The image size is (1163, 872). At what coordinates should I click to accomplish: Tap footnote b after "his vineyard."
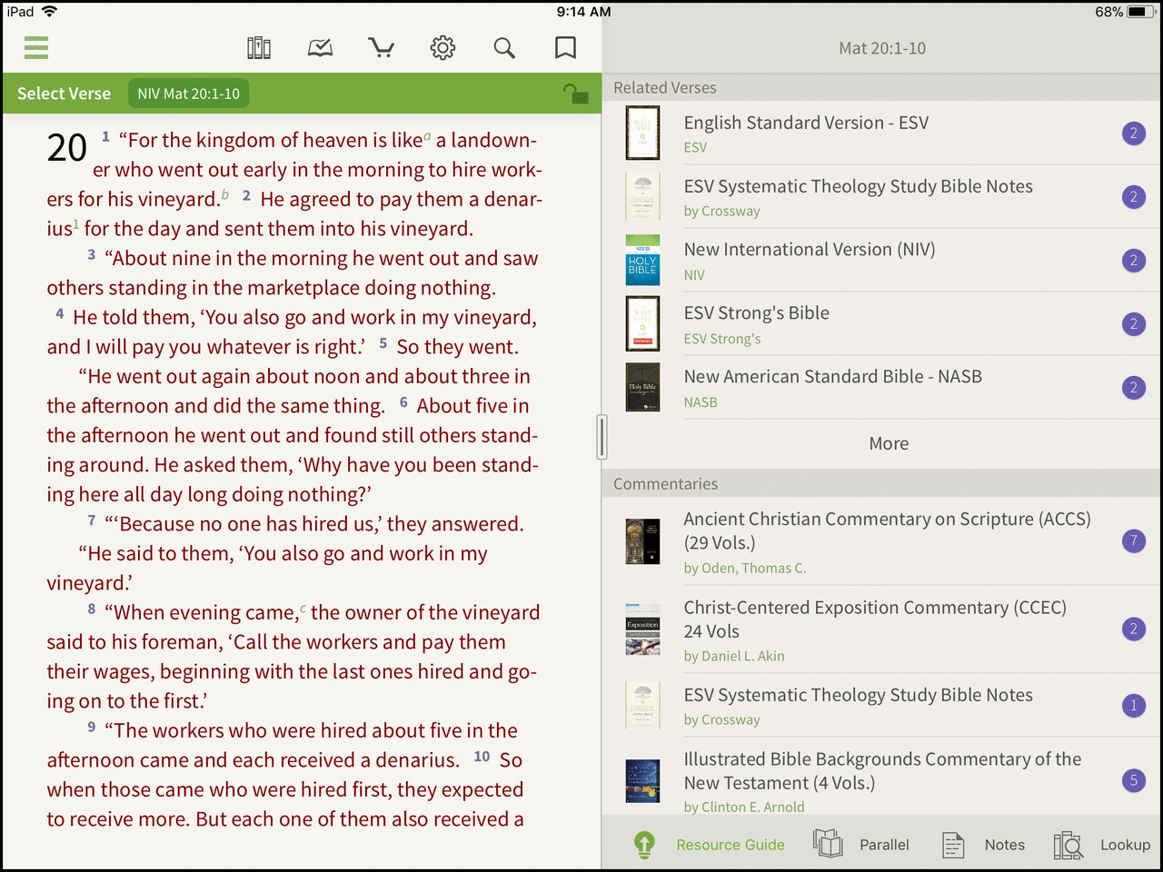[224, 194]
